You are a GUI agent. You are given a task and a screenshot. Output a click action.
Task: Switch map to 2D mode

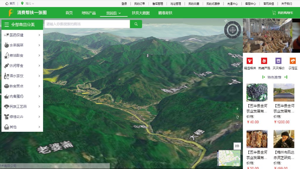point(237,146)
